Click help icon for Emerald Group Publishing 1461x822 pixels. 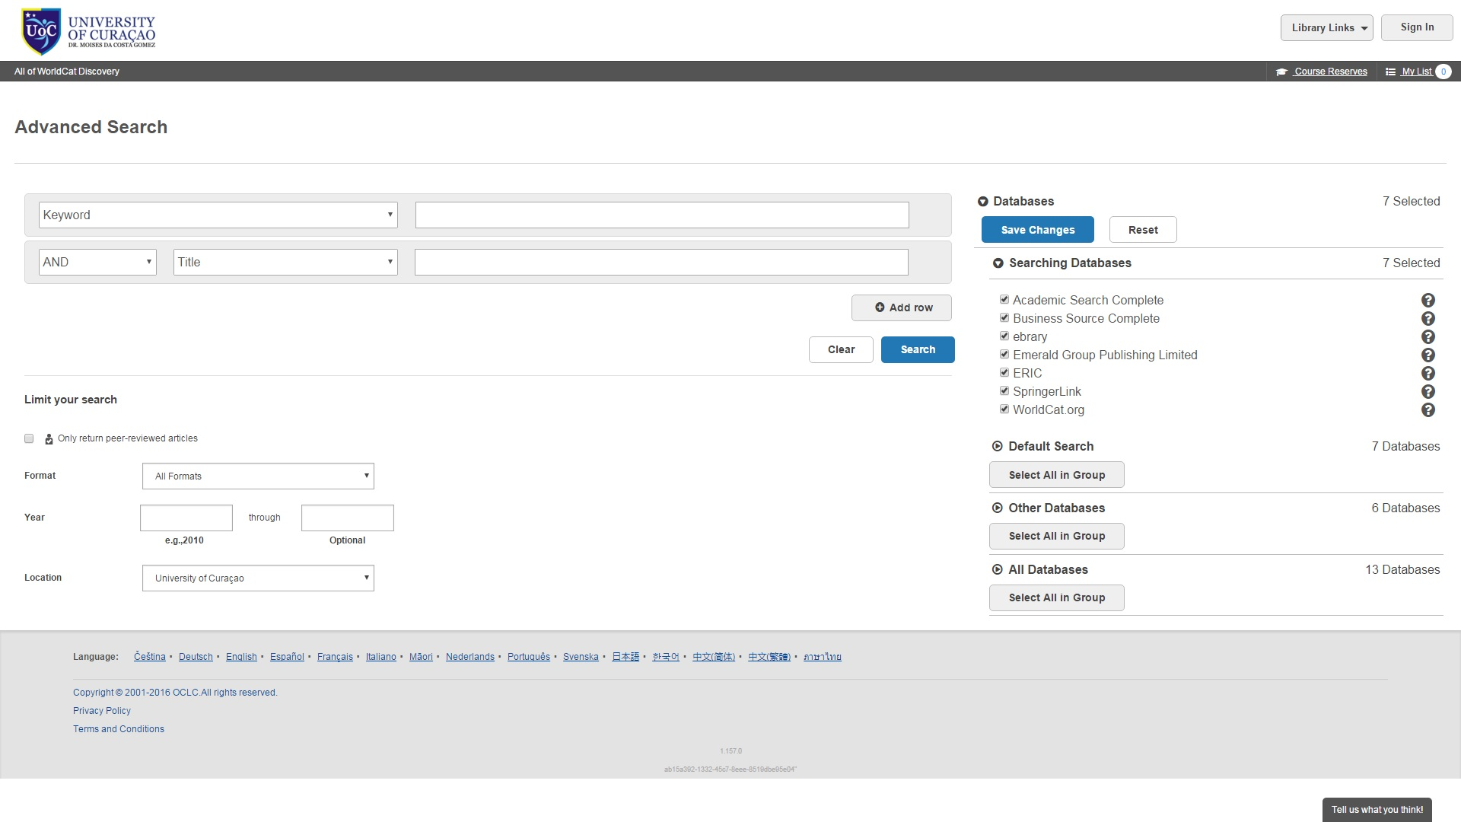point(1428,355)
